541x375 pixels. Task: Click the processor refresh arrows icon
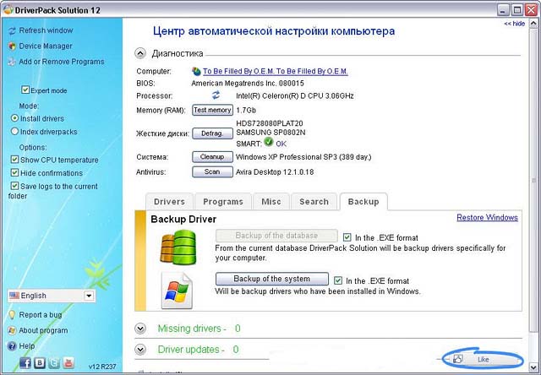point(216,95)
